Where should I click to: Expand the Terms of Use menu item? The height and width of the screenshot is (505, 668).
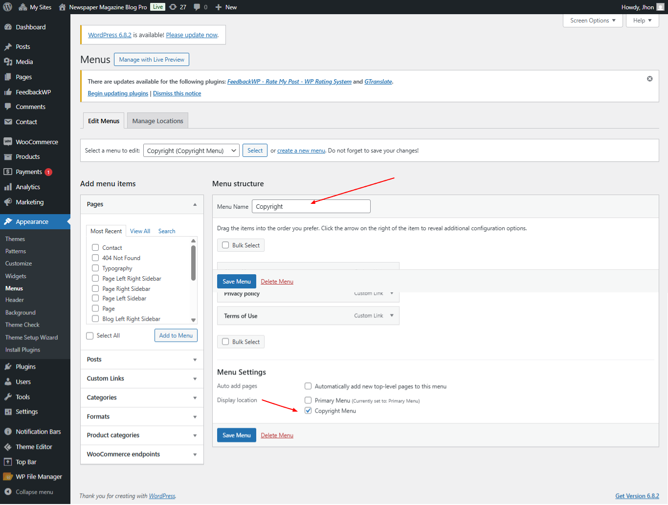click(x=392, y=316)
